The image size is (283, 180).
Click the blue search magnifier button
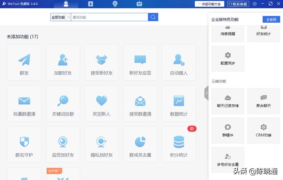pos(153,17)
